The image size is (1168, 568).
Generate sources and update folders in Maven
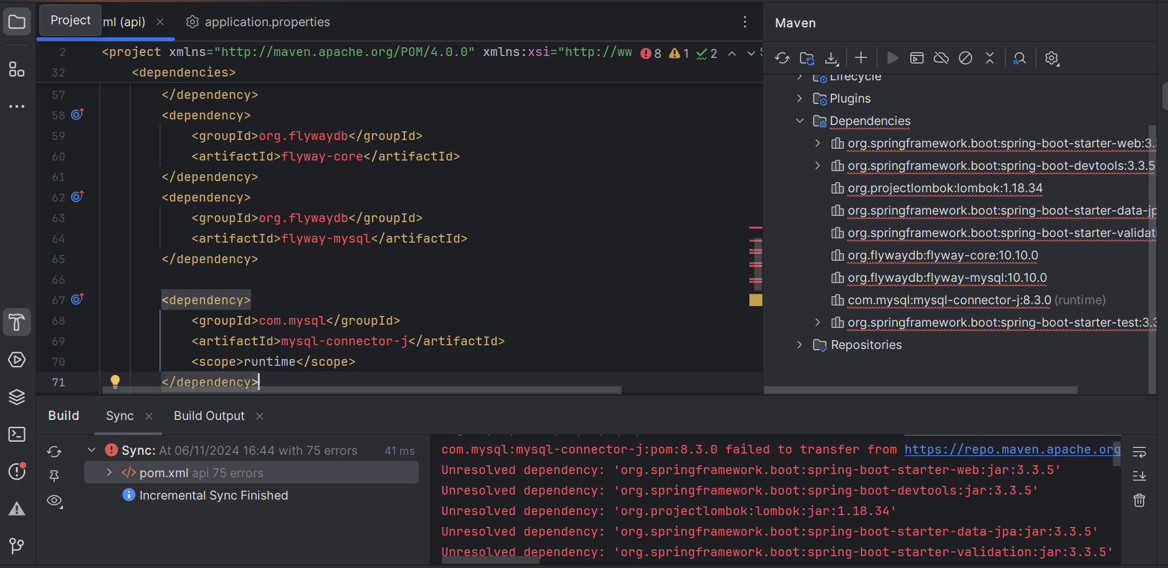(x=807, y=58)
